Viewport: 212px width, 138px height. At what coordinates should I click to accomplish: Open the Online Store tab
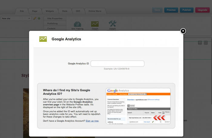click(x=95, y=11)
